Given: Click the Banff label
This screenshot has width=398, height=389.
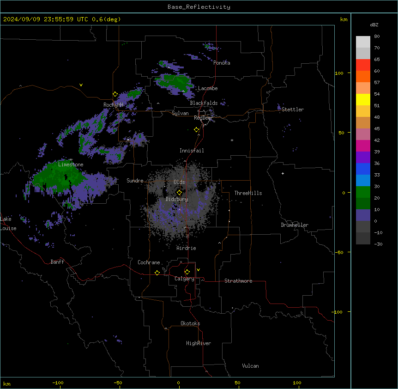Looking at the screenshot, I should coord(57,262).
